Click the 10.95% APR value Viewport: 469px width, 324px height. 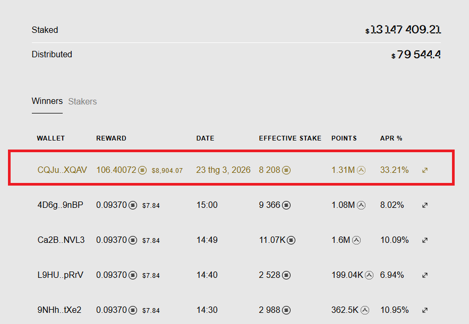click(394, 310)
